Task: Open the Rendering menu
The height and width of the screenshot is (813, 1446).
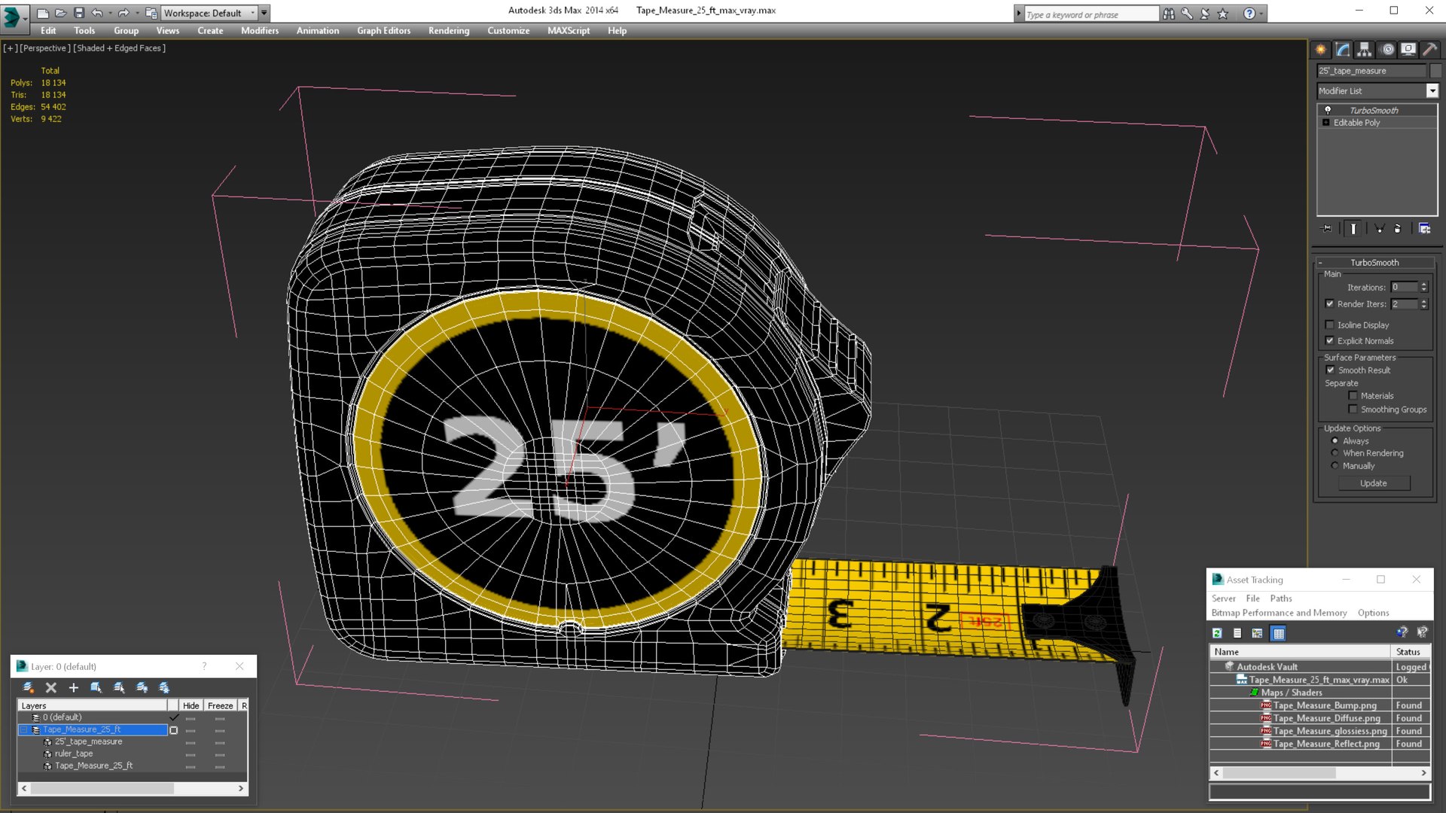Action: 449,31
